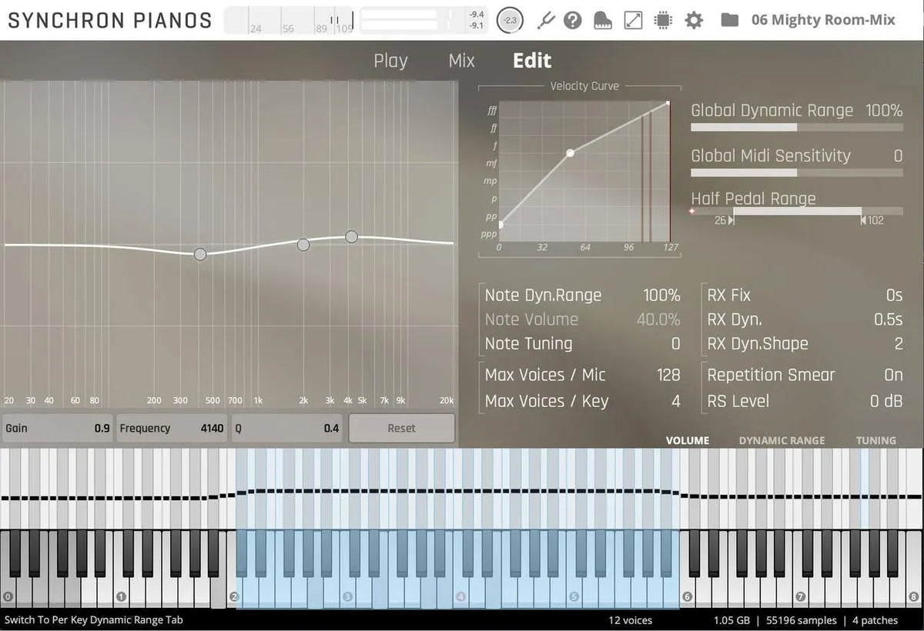924x631 pixels.
Task: Switch to the Mix tab
Action: [x=461, y=61]
